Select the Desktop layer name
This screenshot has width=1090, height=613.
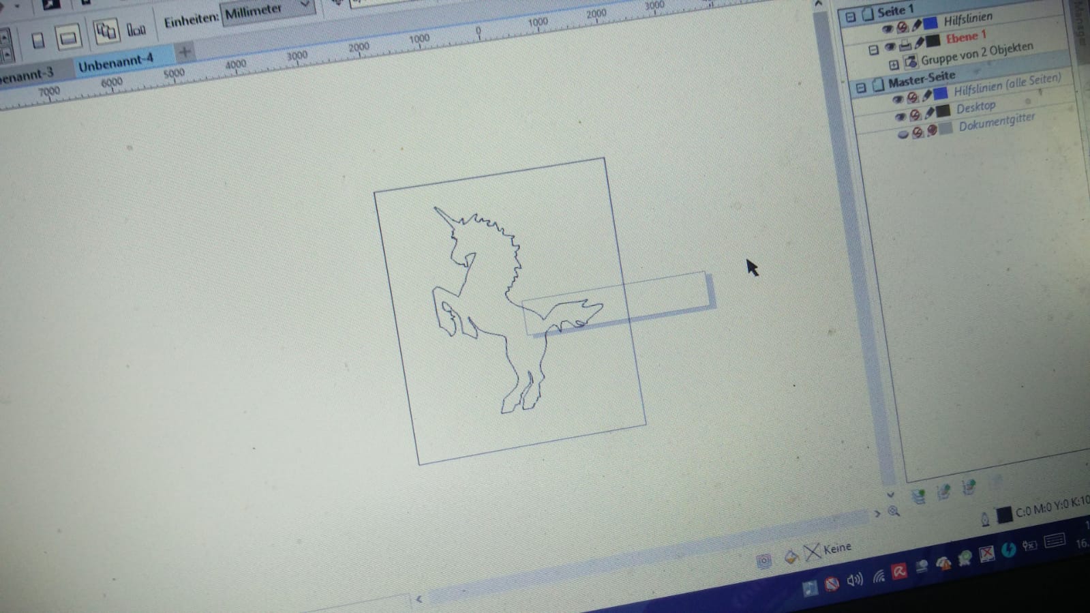(976, 107)
